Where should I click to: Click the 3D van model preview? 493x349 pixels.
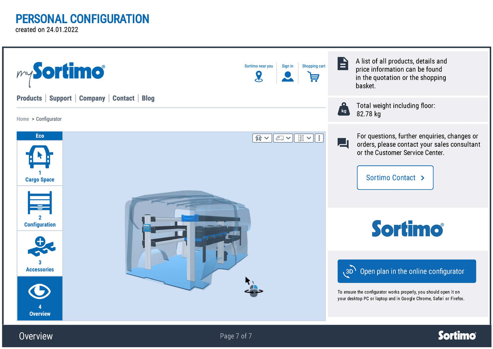188,240
